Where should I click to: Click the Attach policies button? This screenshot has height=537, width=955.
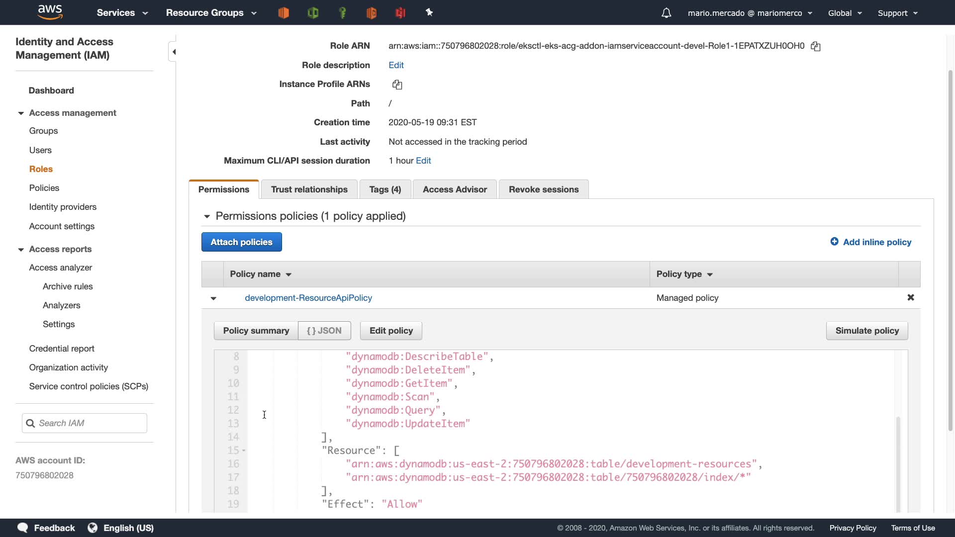coord(241,242)
